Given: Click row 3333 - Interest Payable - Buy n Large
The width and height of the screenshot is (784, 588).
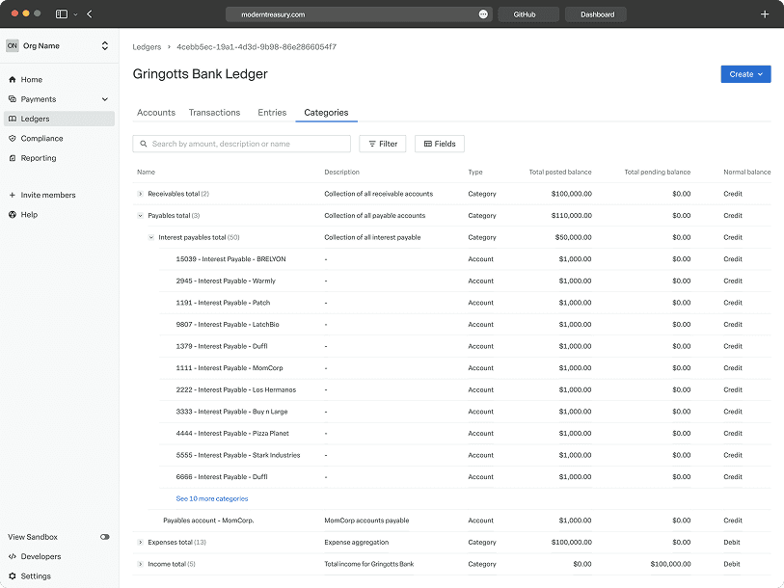Looking at the screenshot, I should (x=465, y=412).
